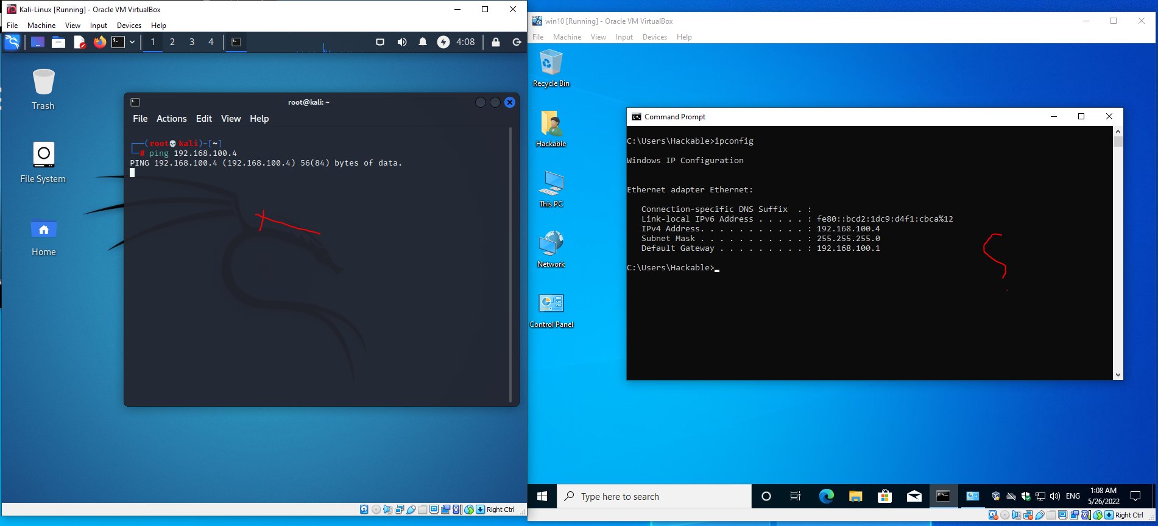Select Hackable folder on Windows desktop

[x=551, y=128]
